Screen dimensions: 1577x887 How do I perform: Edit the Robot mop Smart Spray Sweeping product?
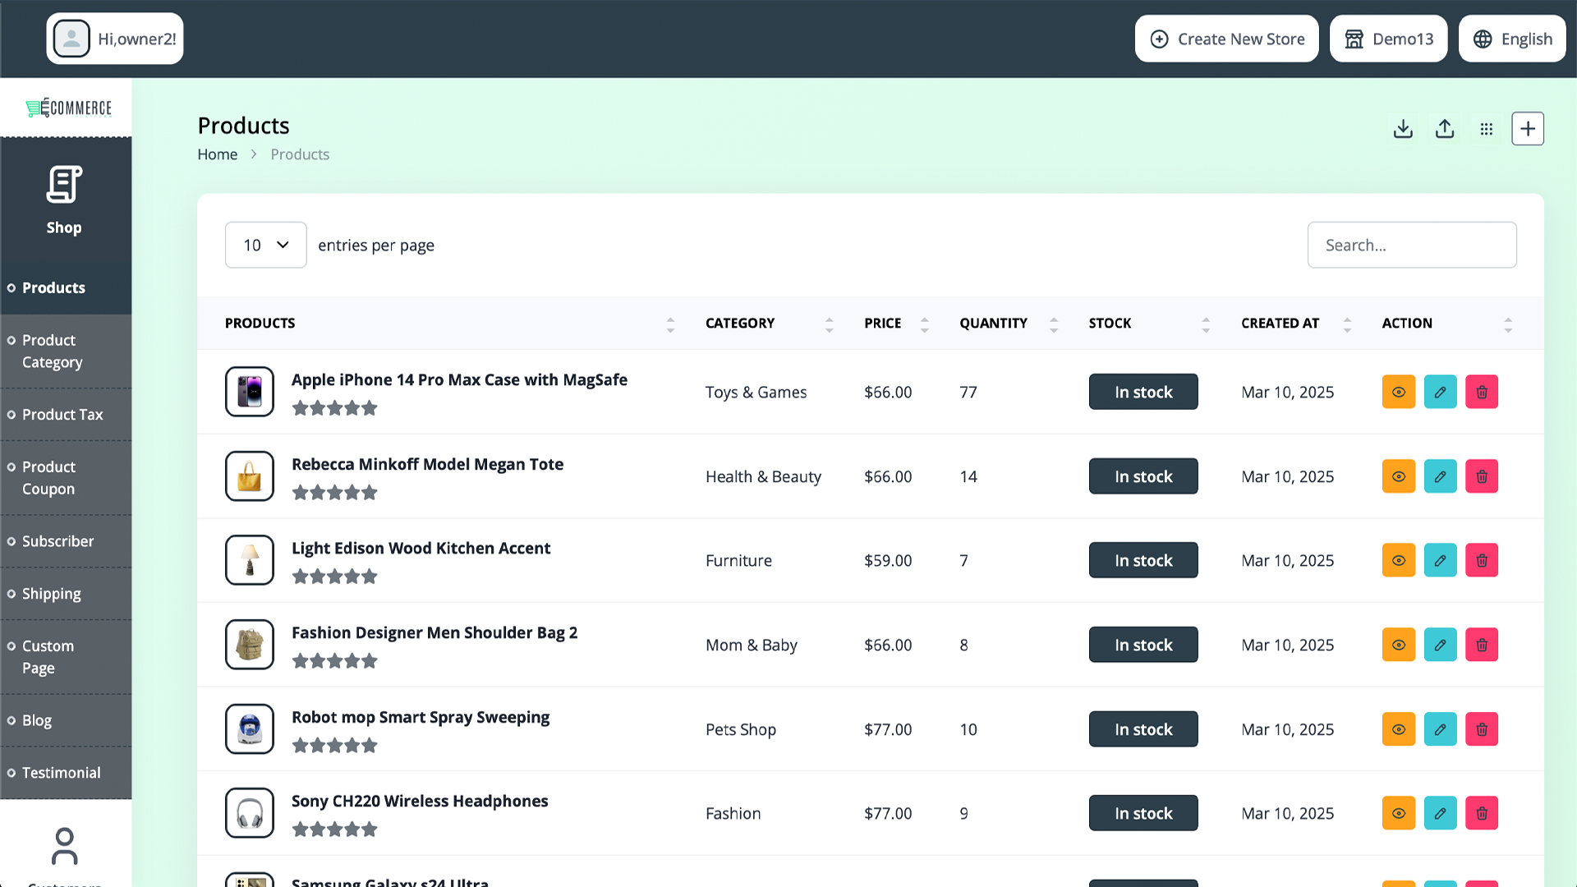point(1440,729)
